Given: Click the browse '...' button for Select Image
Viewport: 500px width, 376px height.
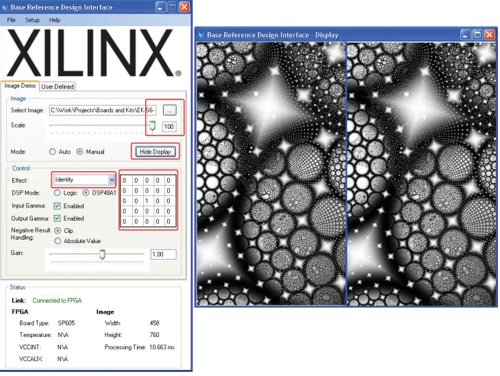Looking at the screenshot, I should [169, 110].
